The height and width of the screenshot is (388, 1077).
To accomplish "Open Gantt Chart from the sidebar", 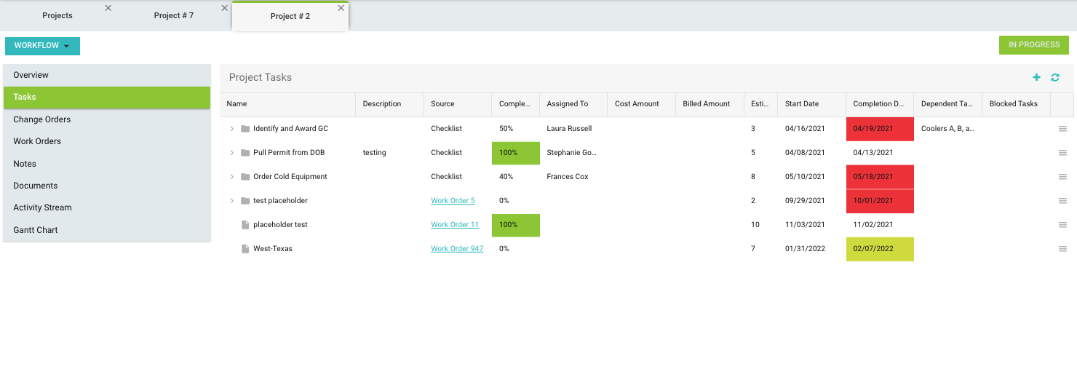I will 36,230.
